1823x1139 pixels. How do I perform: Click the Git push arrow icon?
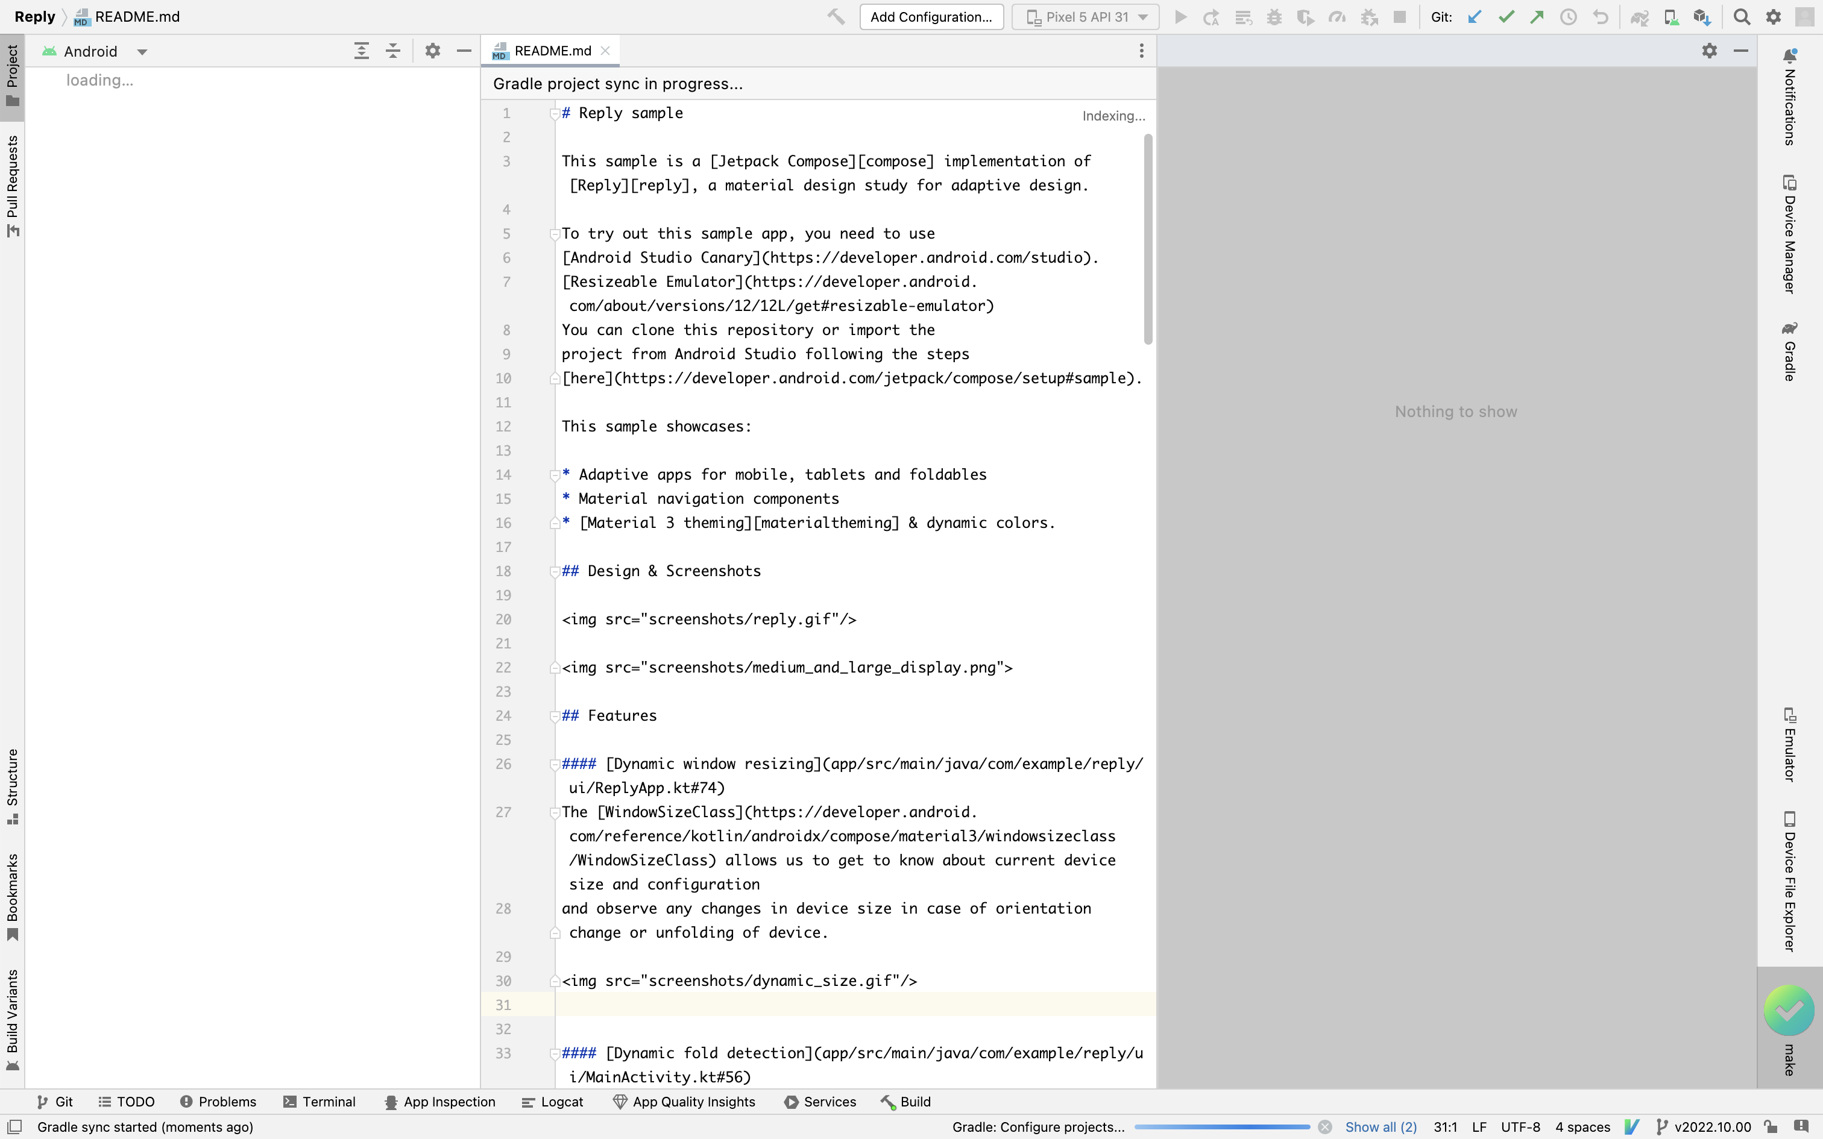(x=1537, y=17)
